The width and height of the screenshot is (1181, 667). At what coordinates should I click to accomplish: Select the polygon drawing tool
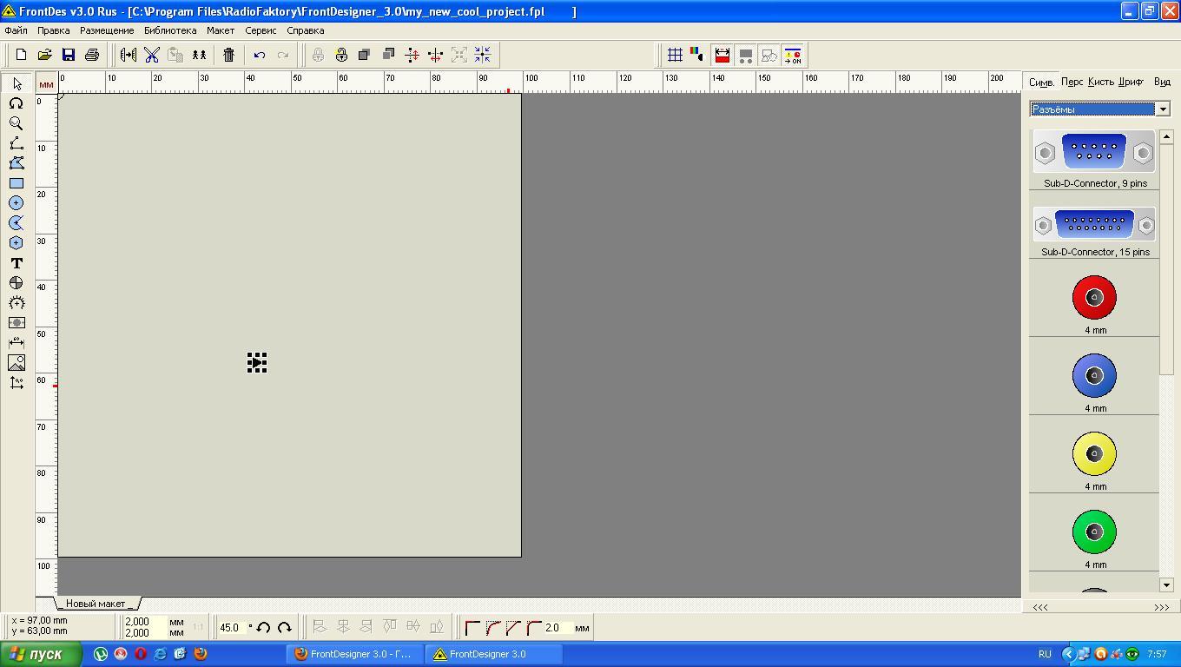(x=16, y=163)
